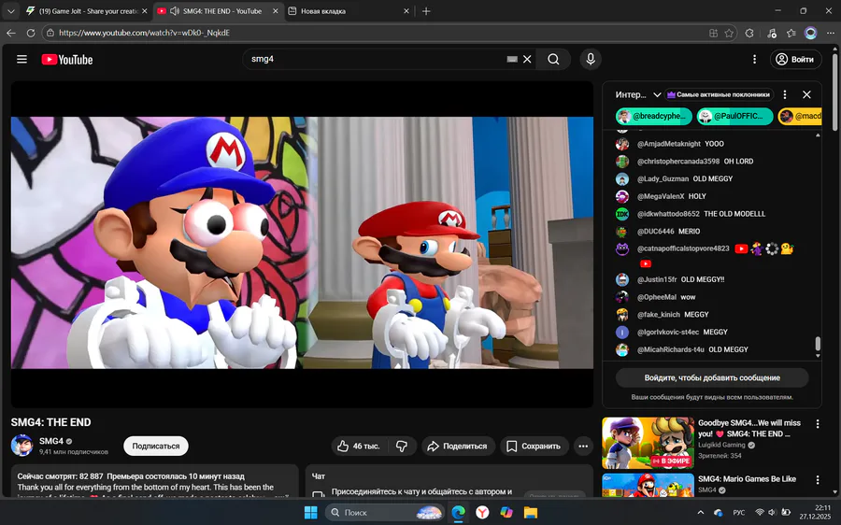Open the media control music-note icon
841x525 pixels.
pyautogui.click(x=771, y=33)
